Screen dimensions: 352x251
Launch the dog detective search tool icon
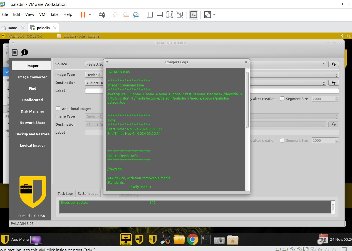tap(166, 239)
